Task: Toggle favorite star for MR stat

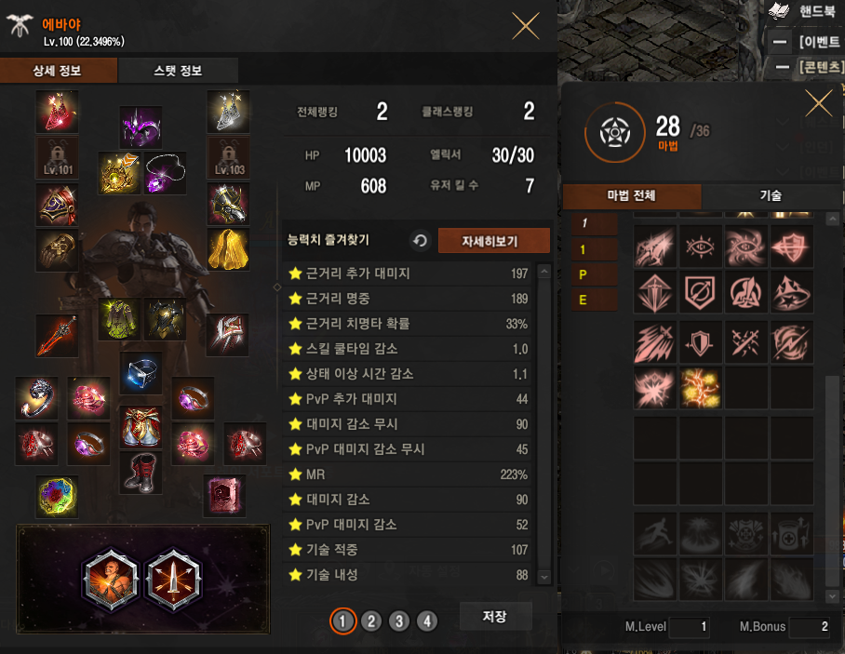Action: [x=295, y=474]
